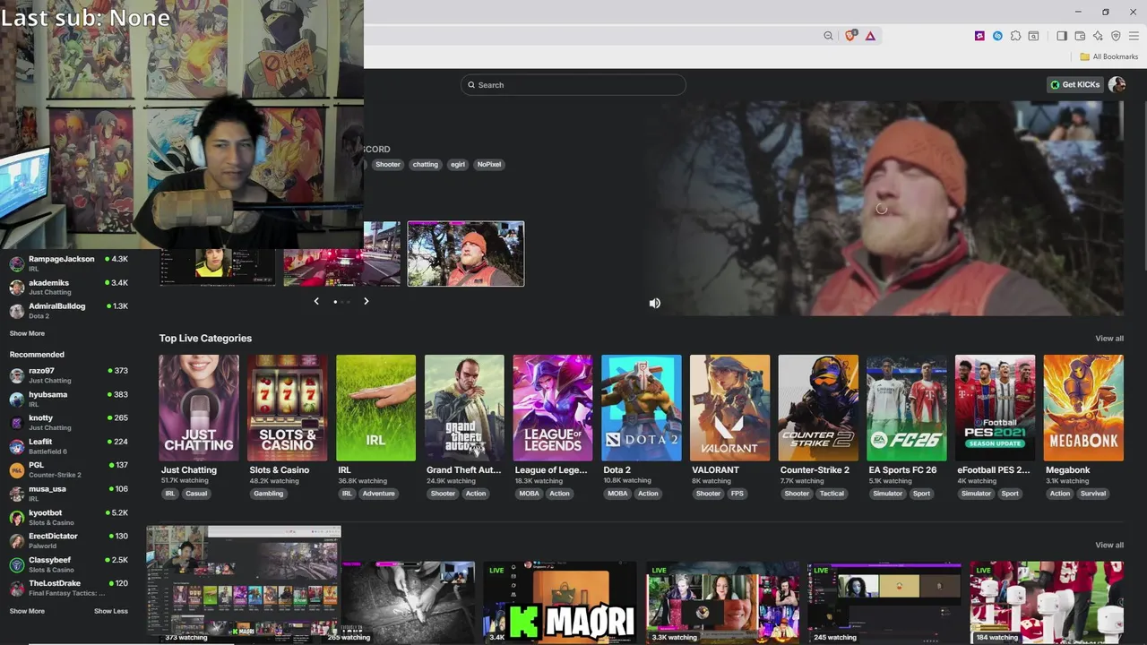Open the Brave Rewards triangle icon
1147x645 pixels.
[870, 36]
